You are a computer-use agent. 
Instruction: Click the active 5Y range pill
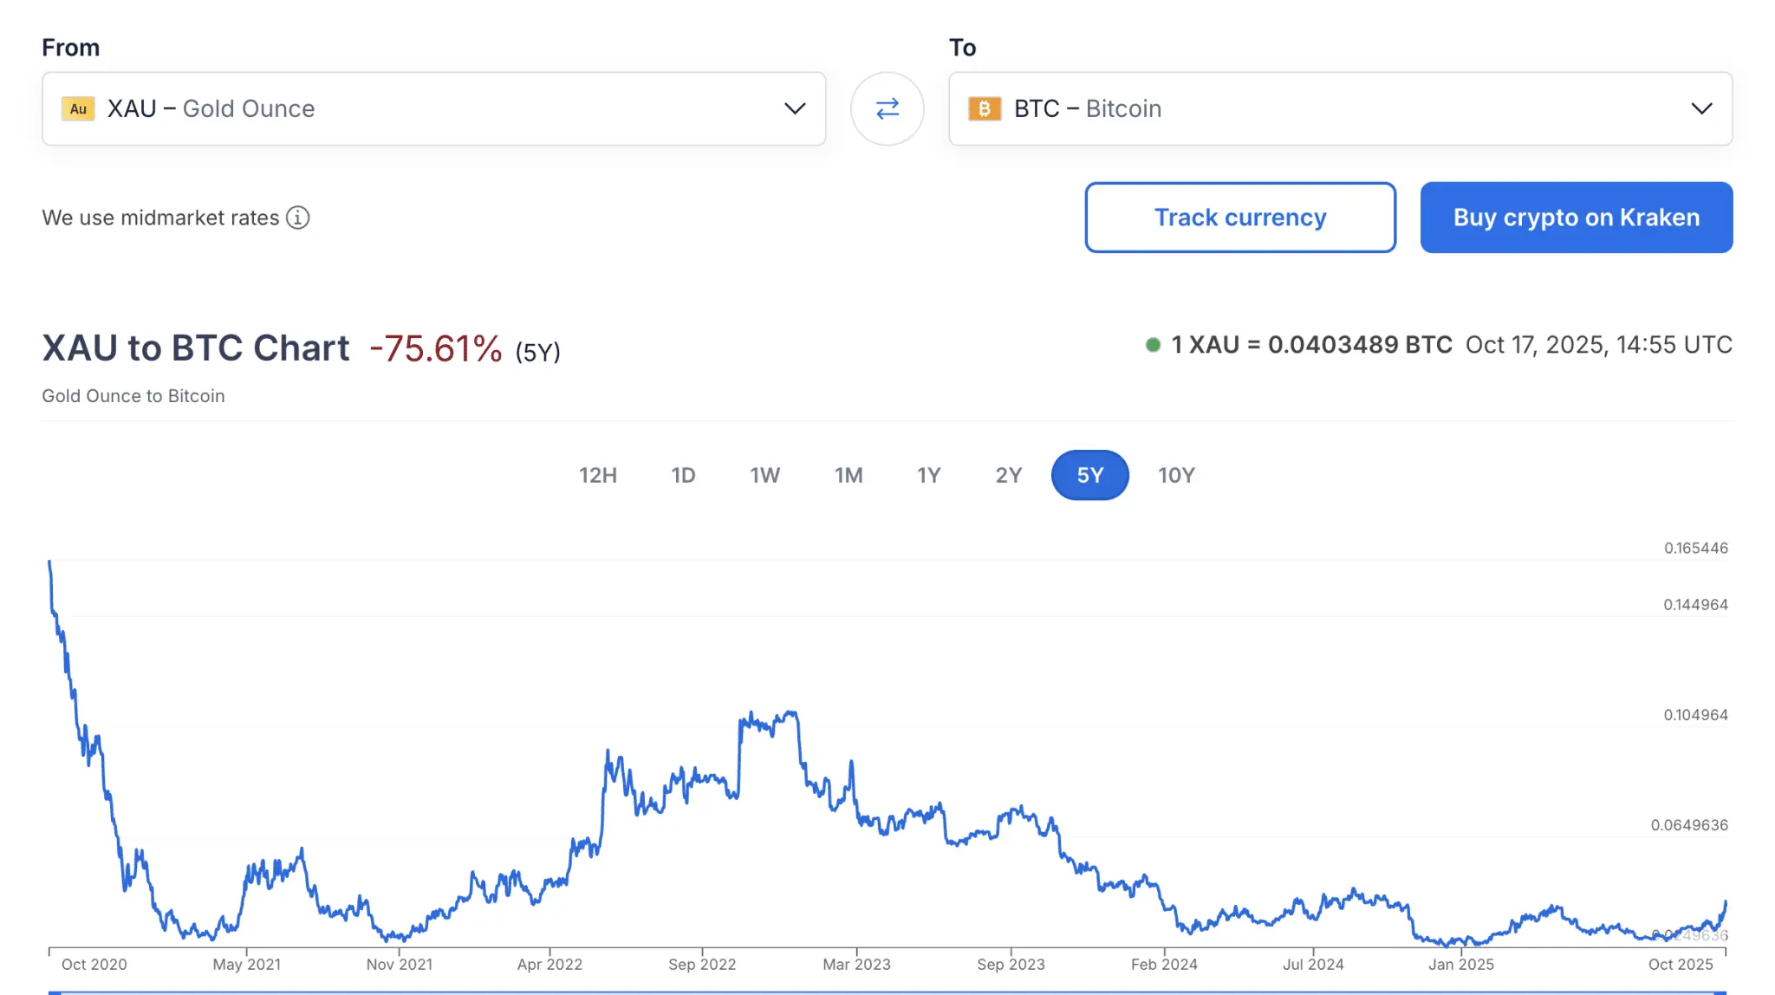(1089, 475)
